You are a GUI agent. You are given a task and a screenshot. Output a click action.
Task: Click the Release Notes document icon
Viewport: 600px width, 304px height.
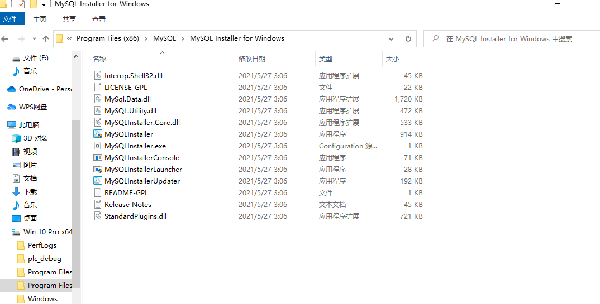(x=98, y=204)
